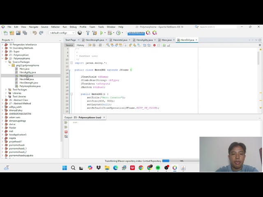Click the Save All toolbar icon

click(x=25, y=33)
